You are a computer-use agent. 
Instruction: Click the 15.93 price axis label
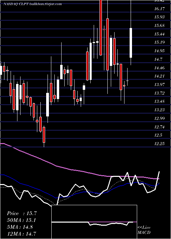159,17
